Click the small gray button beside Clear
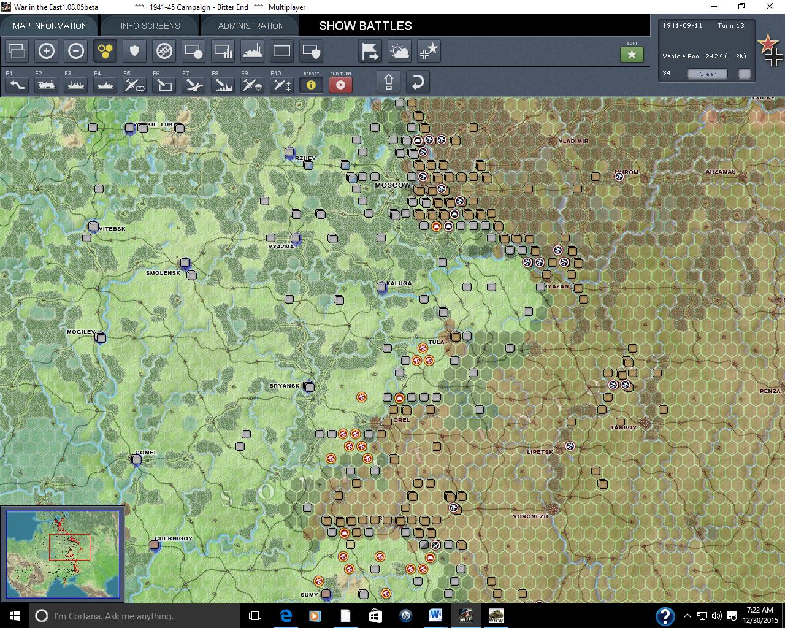 (745, 74)
